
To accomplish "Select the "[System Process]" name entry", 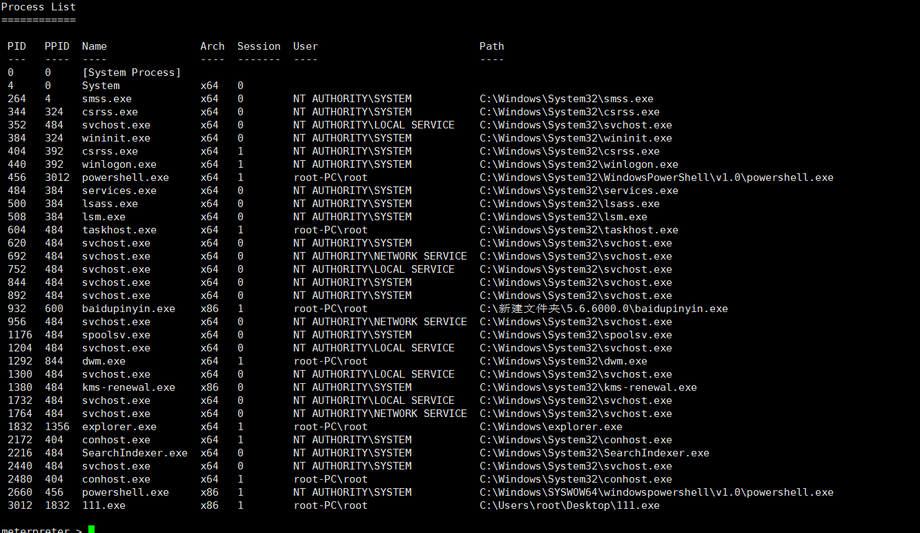I will pyautogui.click(x=131, y=72).
